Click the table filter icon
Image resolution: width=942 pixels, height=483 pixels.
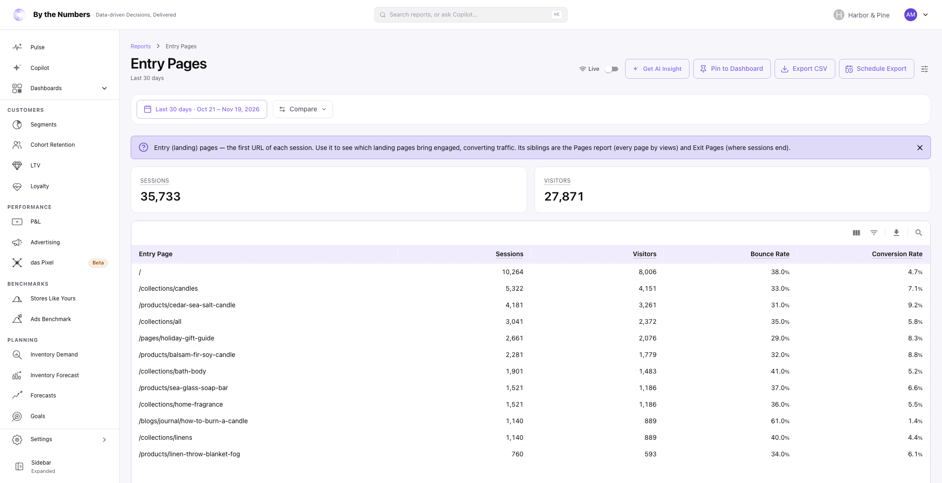coord(874,233)
